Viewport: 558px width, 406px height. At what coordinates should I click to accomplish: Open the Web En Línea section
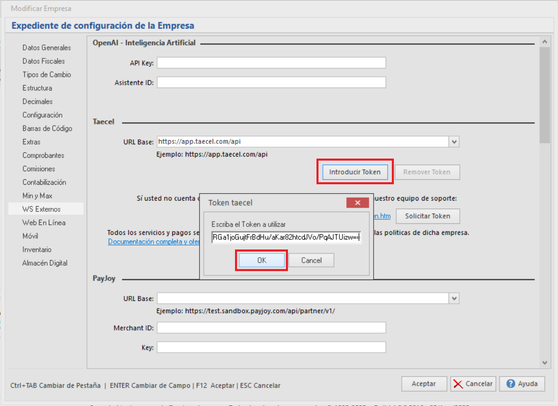[x=44, y=223]
